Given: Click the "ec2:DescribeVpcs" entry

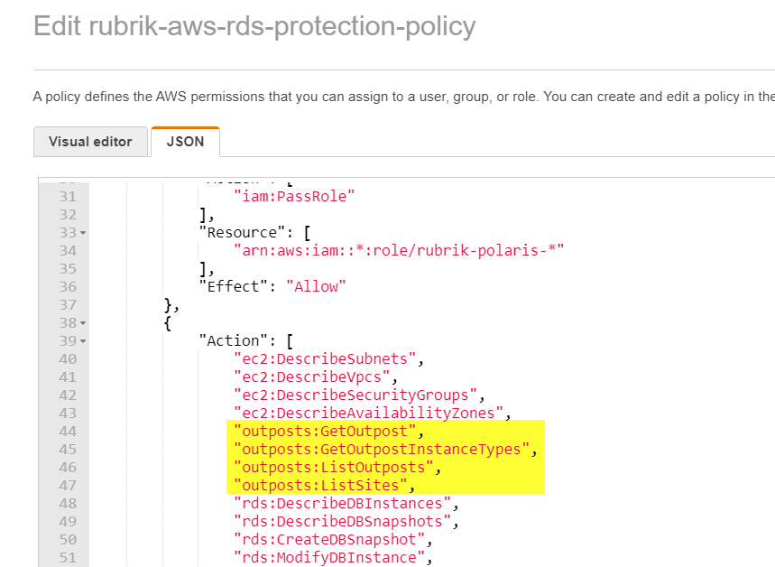Looking at the screenshot, I should pos(312,377).
